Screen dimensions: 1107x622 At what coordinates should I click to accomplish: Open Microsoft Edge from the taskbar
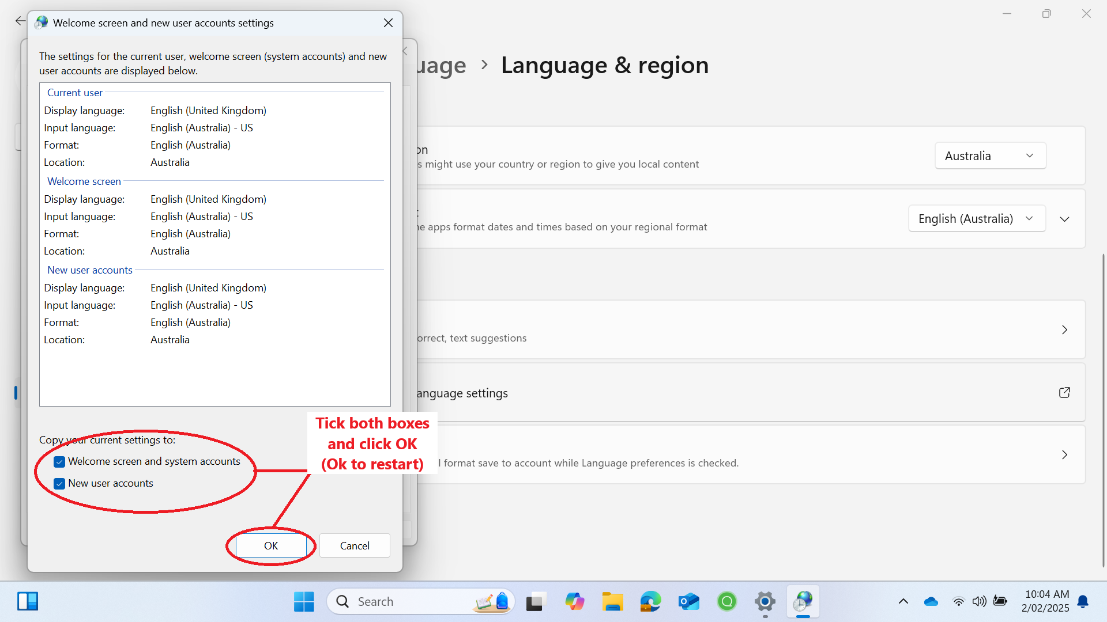650,601
